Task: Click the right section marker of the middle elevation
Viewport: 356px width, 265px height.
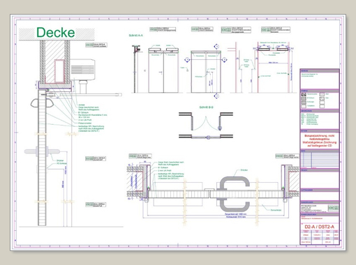Action: point(224,60)
